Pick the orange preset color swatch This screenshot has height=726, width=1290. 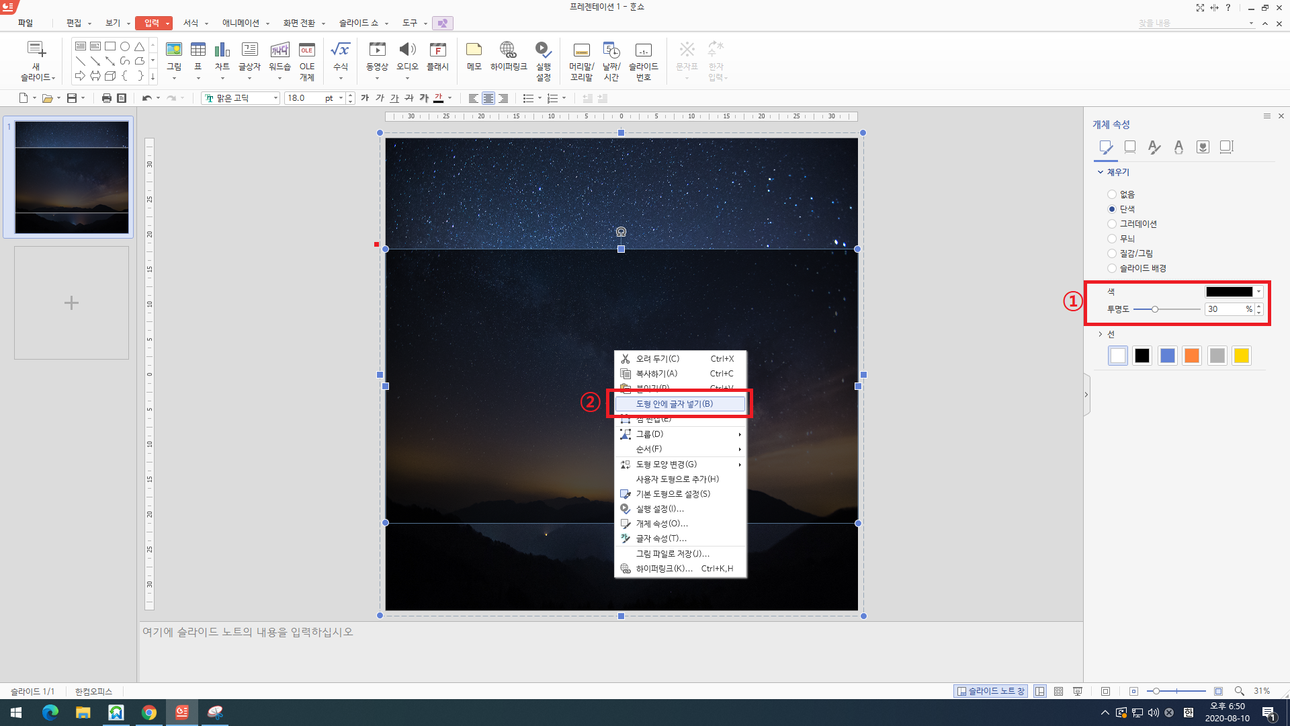[x=1191, y=356]
